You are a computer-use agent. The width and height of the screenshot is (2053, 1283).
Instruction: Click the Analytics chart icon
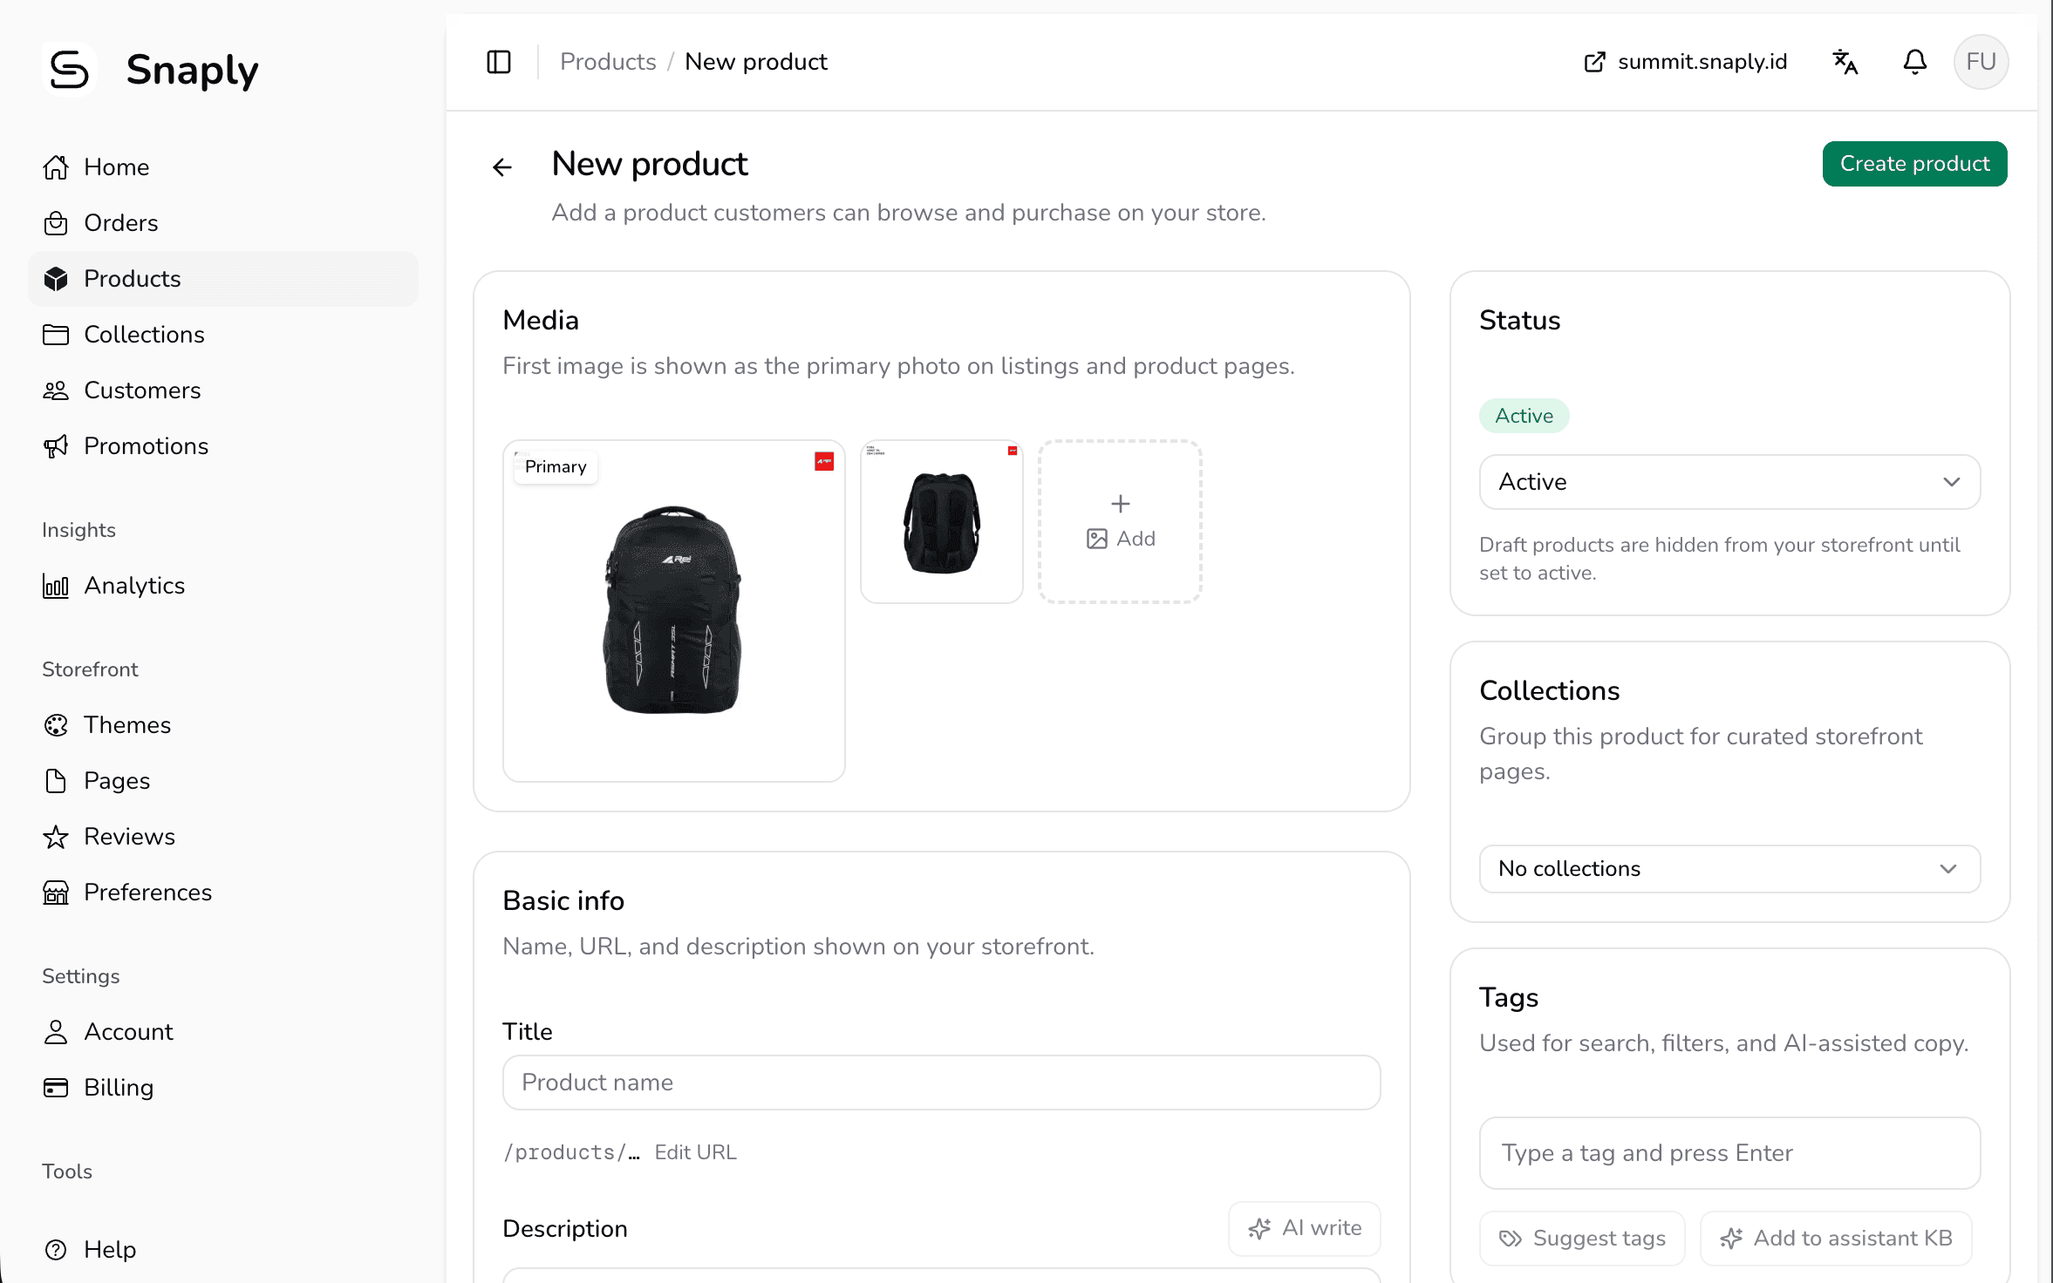pos(56,586)
